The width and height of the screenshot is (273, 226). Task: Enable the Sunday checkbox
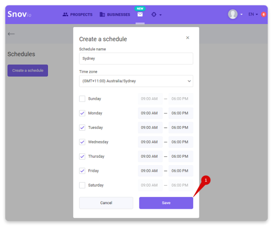click(x=82, y=99)
